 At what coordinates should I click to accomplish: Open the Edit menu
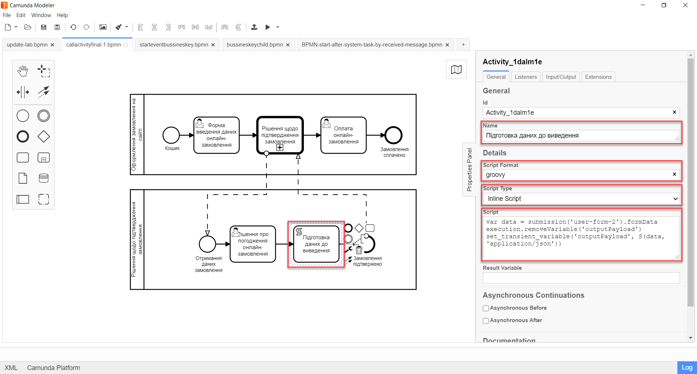(x=21, y=15)
